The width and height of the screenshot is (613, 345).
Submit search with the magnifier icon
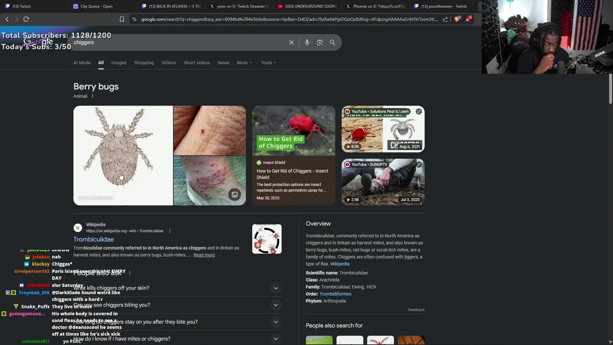click(332, 43)
